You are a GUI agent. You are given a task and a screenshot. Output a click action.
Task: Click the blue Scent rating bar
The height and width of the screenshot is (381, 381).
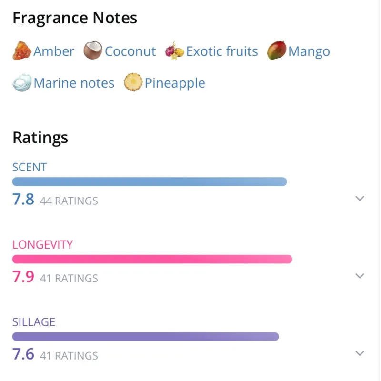click(150, 181)
